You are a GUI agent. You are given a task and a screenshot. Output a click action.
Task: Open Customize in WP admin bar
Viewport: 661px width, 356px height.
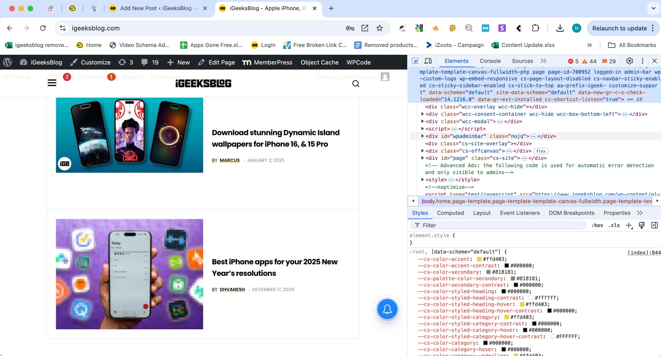point(90,62)
